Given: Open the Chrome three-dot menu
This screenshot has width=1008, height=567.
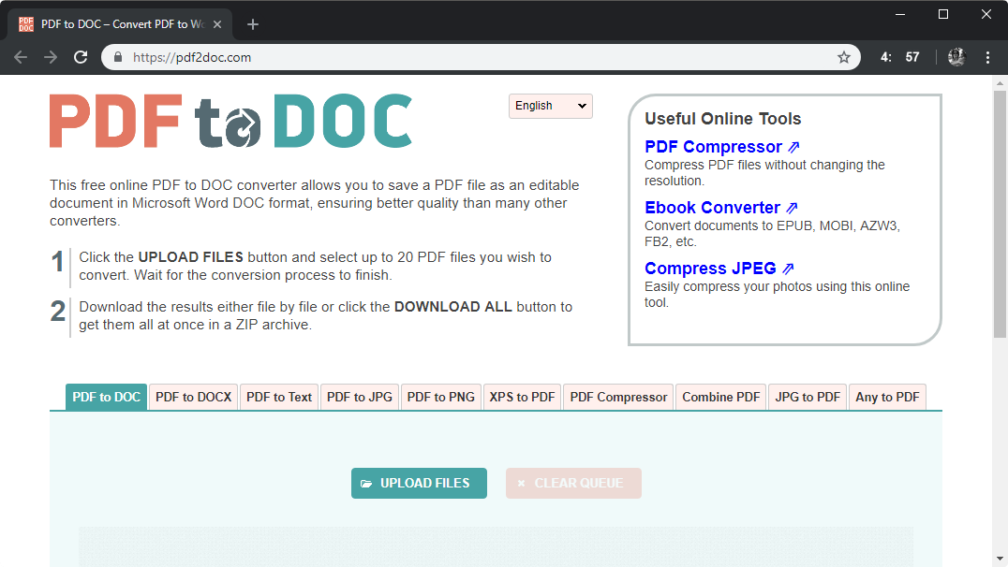Looking at the screenshot, I should click(x=987, y=57).
